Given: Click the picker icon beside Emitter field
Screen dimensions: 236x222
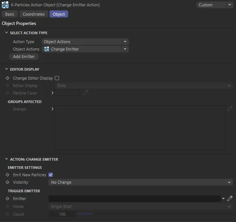Looking at the screenshot, I should (x=230, y=199).
